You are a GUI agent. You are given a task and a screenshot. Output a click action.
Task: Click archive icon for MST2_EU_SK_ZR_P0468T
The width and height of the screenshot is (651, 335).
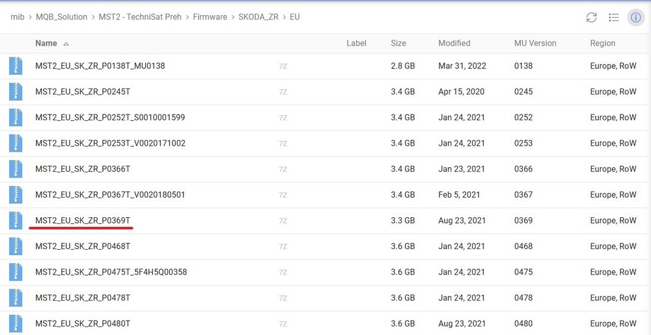pos(16,247)
